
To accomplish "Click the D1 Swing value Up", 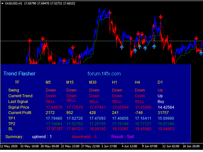I will point(160,90).
